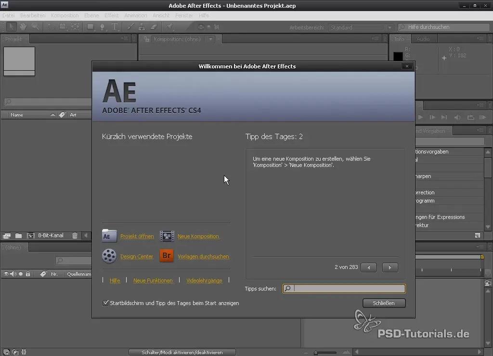Image resolution: width=493 pixels, height=356 pixels.
Task: Click the Tipps suchen search field
Action: pos(344,289)
